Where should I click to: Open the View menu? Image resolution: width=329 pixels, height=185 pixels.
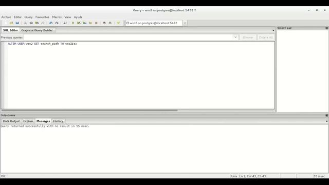pyautogui.click(x=67, y=17)
